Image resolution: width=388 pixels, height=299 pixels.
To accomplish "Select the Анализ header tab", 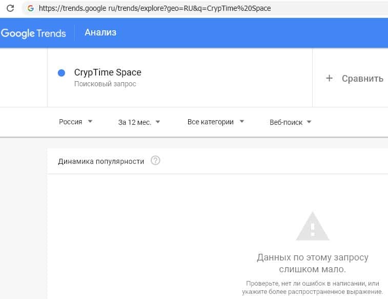I will coord(100,33).
